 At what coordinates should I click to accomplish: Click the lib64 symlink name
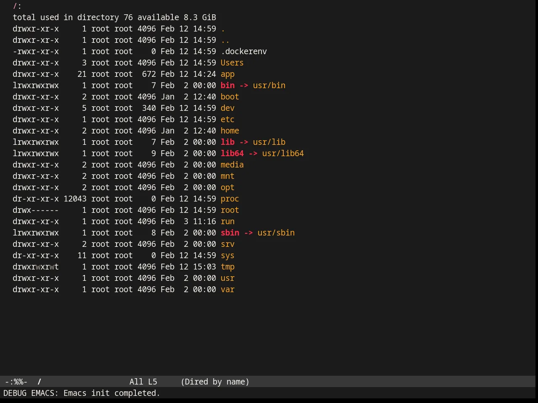232,153
